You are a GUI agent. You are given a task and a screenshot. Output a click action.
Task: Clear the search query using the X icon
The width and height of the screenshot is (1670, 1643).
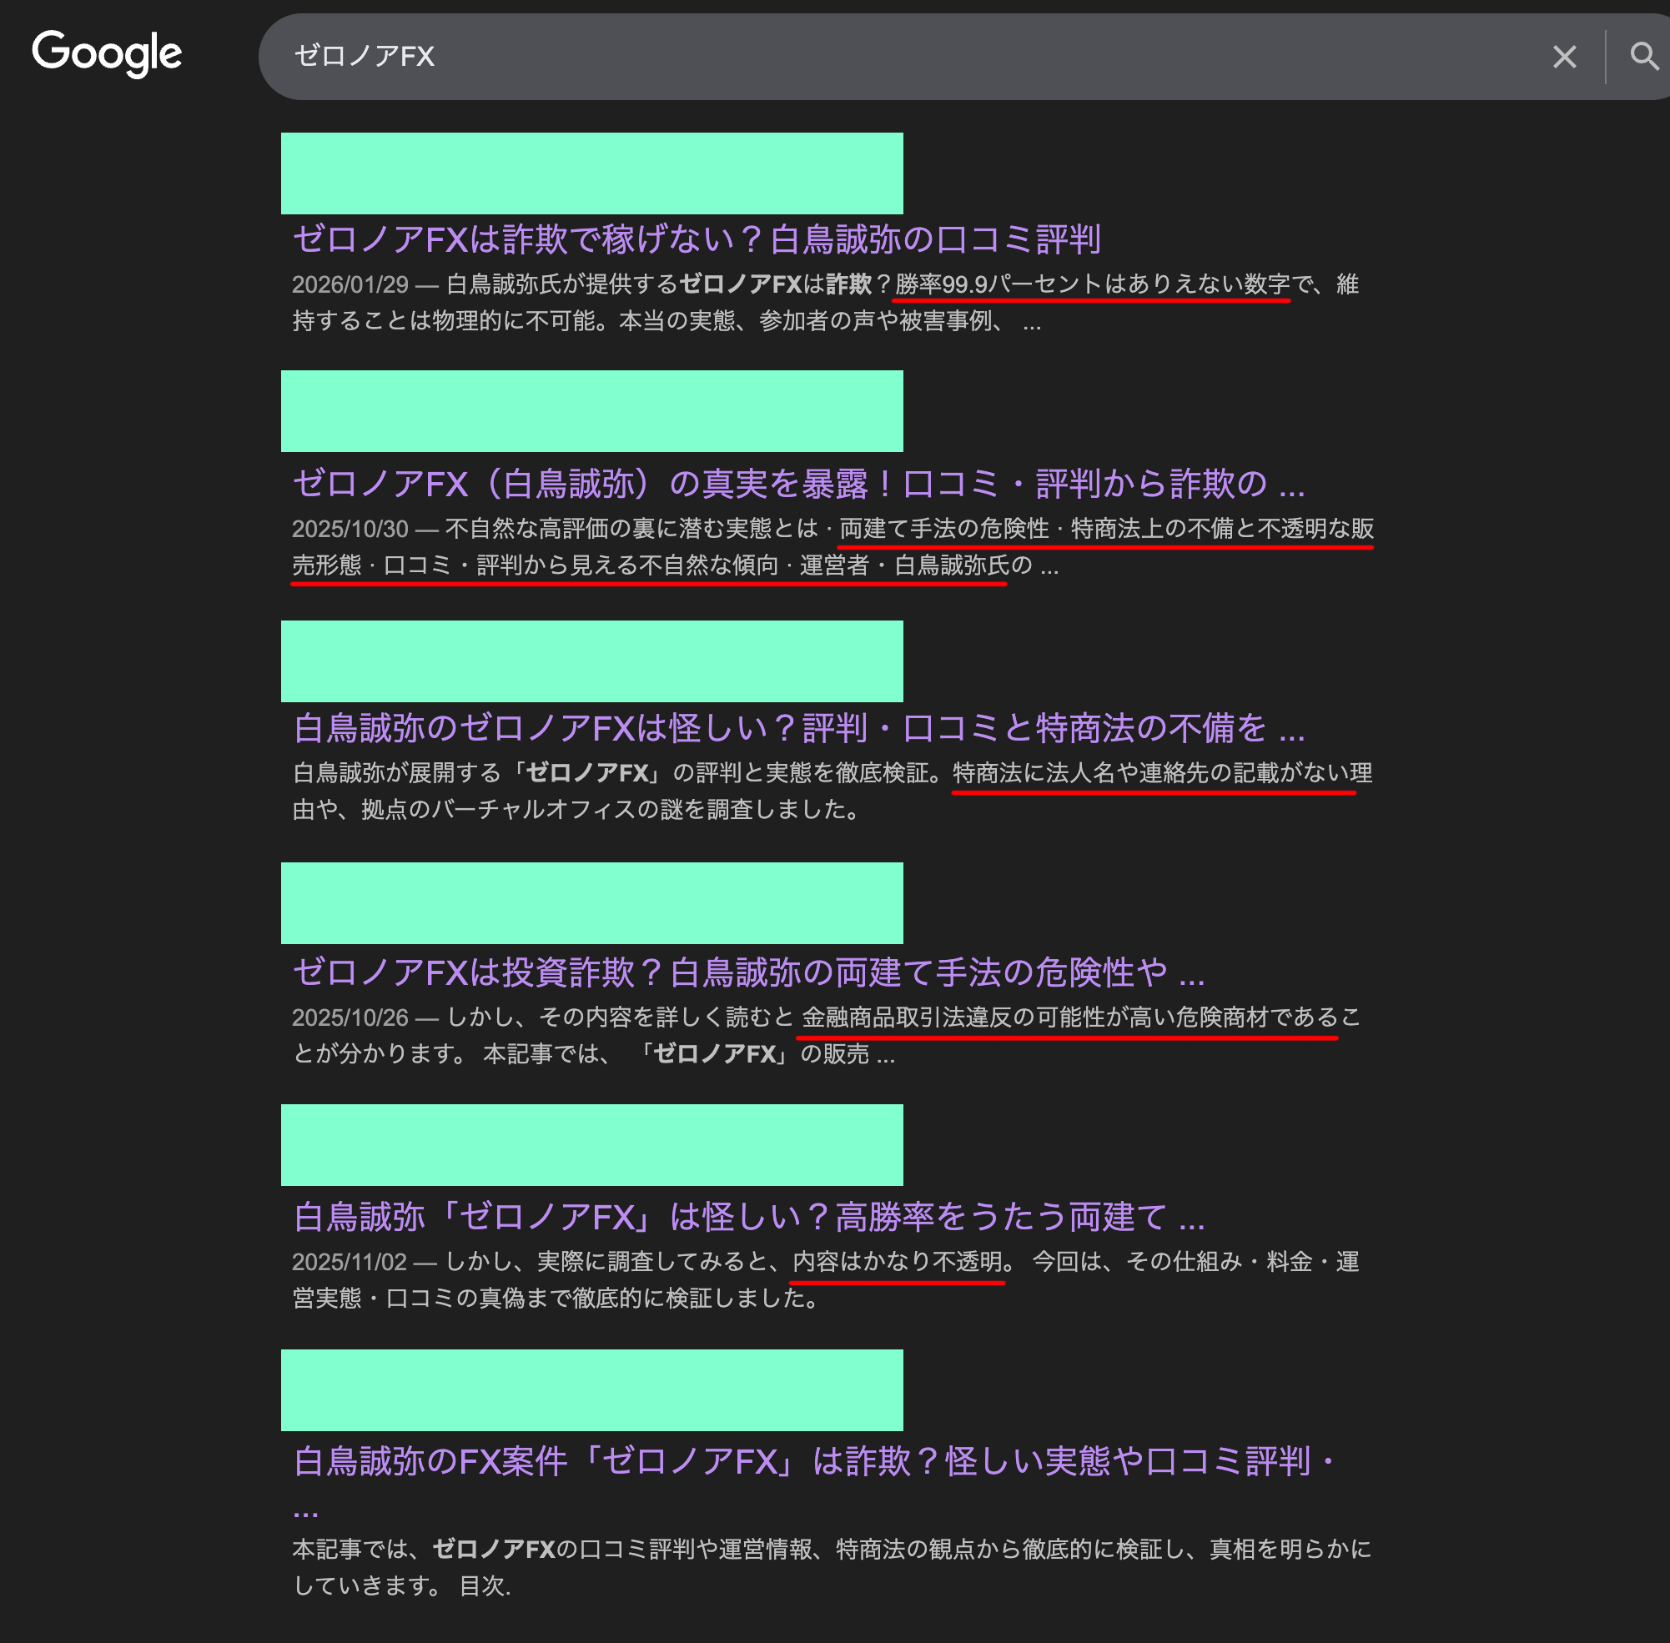(1563, 57)
